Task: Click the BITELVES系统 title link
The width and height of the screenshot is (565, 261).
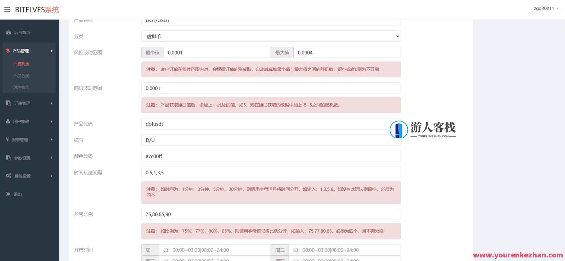Action: pyautogui.click(x=37, y=10)
